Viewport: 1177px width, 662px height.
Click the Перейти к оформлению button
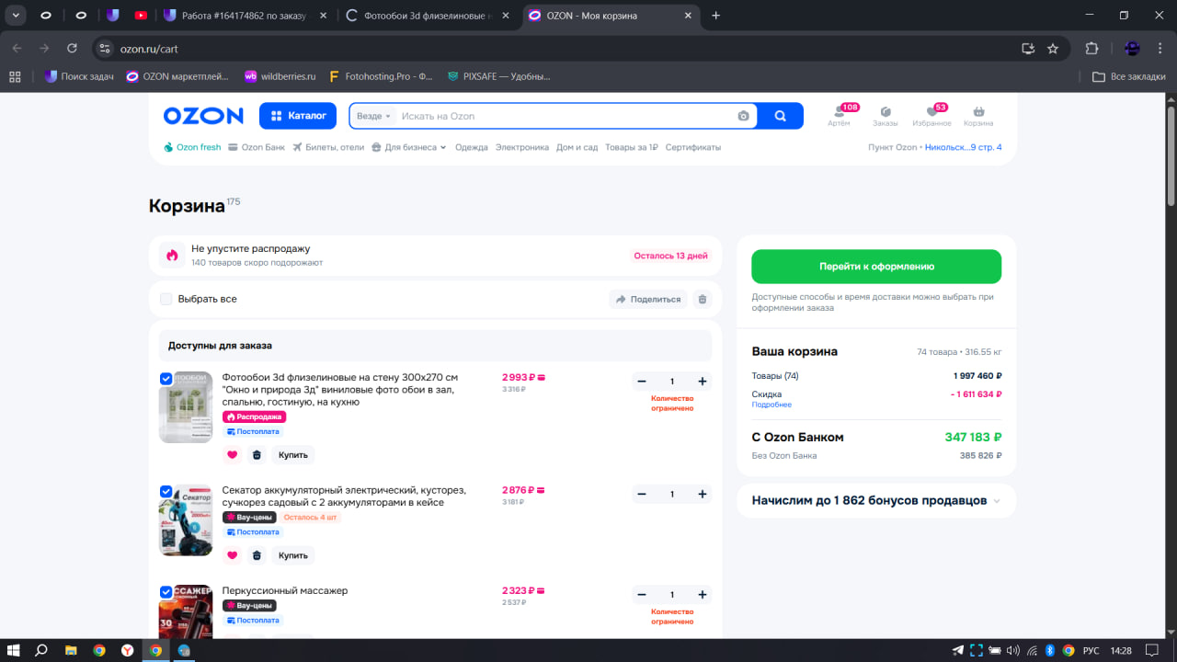coord(876,267)
